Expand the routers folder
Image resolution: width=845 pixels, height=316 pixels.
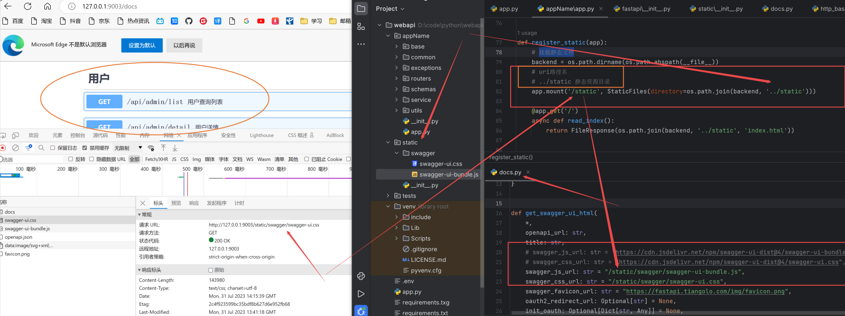396,79
